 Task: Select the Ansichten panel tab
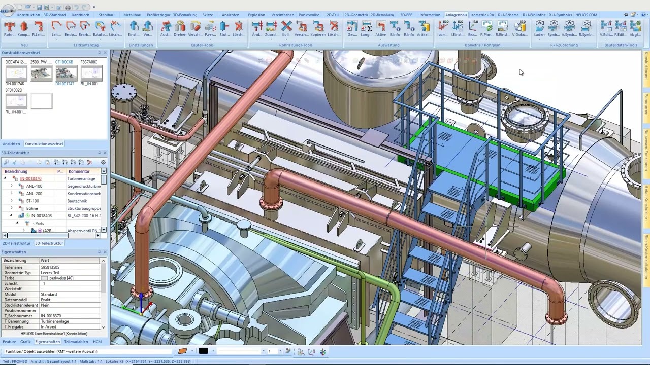tap(11, 144)
